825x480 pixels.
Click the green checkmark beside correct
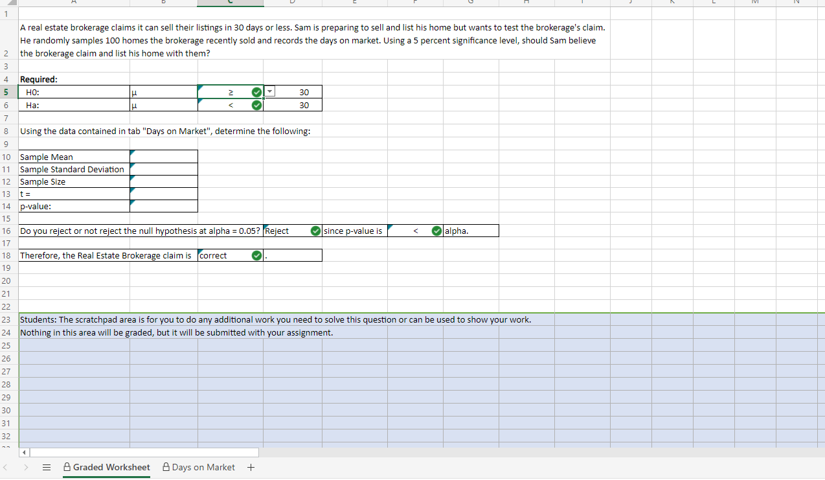(x=256, y=255)
